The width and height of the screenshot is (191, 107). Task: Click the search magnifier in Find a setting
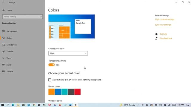(x=41, y=17)
